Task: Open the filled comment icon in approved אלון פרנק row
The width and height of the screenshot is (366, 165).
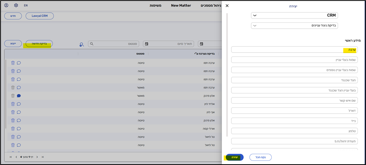Action: [x=19, y=95]
